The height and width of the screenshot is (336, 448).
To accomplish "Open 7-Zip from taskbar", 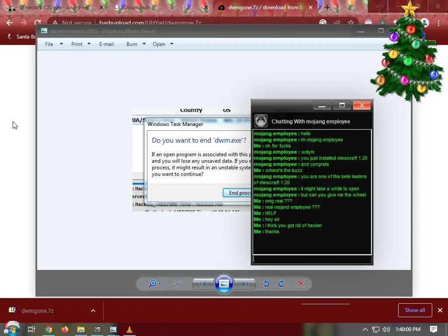I will tap(97, 329).
